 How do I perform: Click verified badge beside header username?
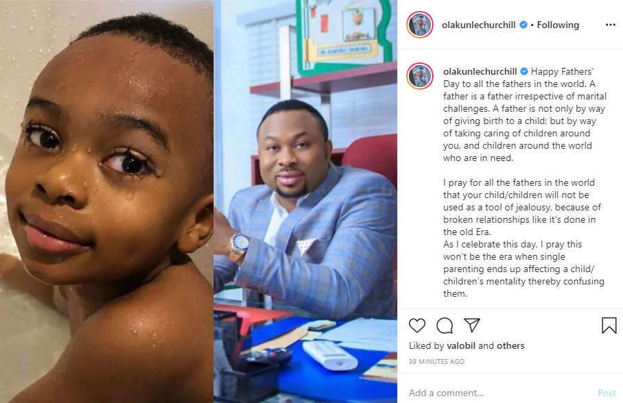click(524, 25)
